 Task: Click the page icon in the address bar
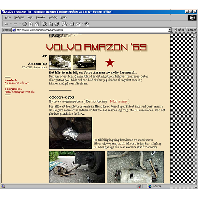(14, 30)
